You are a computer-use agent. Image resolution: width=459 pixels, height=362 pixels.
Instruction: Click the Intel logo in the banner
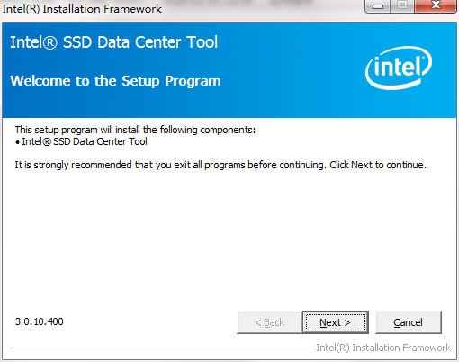tap(399, 68)
